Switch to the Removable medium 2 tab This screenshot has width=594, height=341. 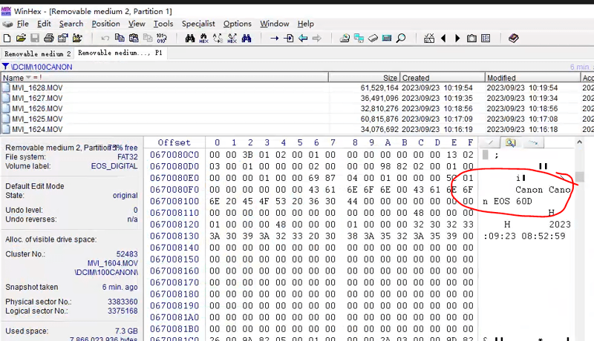pos(37,53)
